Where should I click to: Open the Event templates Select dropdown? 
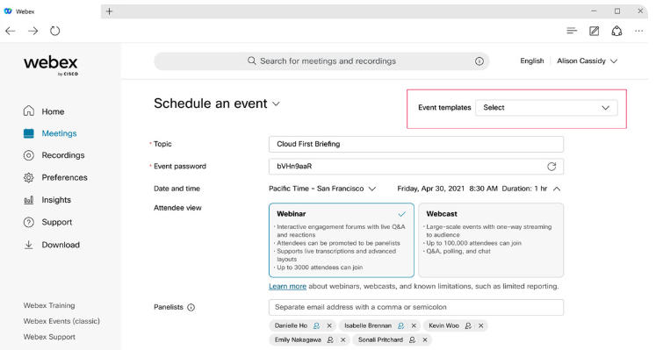[546, 108]
